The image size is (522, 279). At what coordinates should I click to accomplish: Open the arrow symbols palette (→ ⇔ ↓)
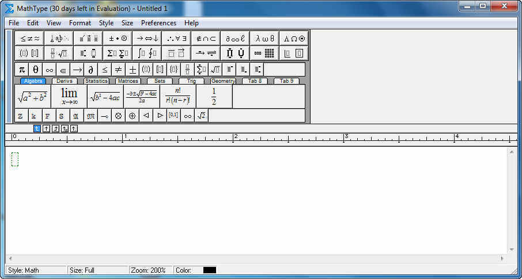[147, 38]
